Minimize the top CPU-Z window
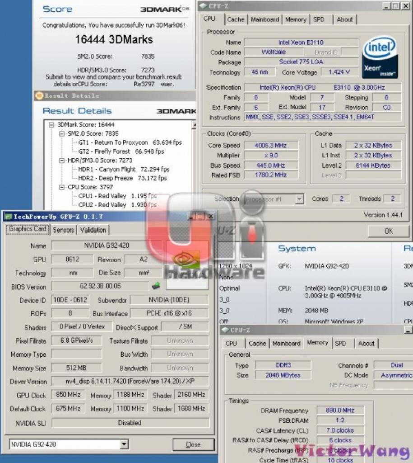 pyautogui.click(x=387, y=5)
